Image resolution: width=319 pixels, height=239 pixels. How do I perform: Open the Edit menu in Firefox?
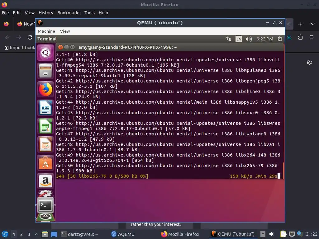click(x=17, y=13)
